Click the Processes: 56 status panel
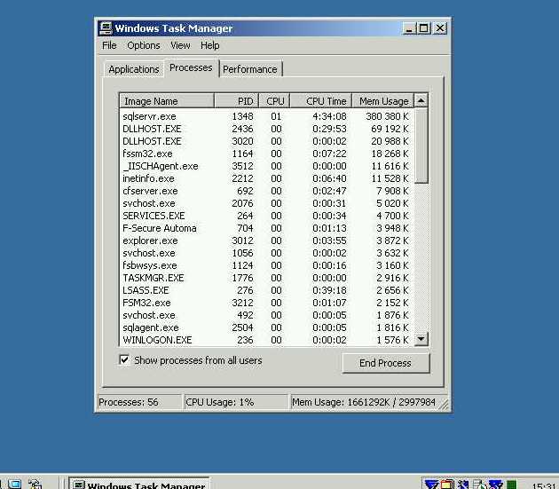The height and width of the screenshot is (489, 559). pos(139,402)
